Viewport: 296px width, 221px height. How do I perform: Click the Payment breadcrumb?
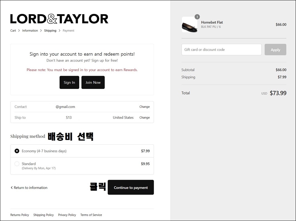tap(68, 30)
